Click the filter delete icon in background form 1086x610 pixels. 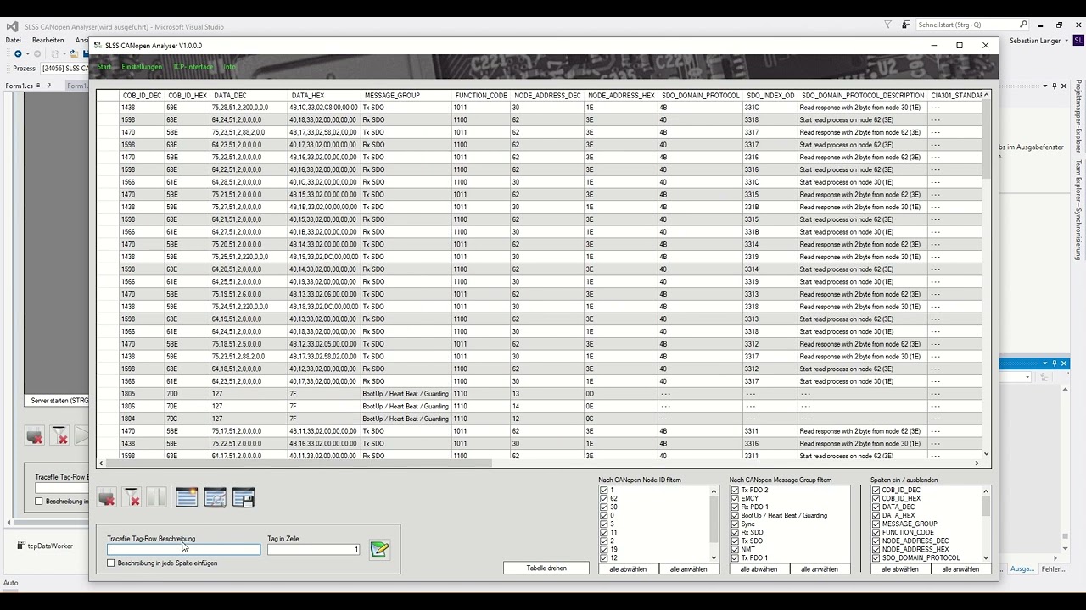pyautogui.click(x=59, y=436)
